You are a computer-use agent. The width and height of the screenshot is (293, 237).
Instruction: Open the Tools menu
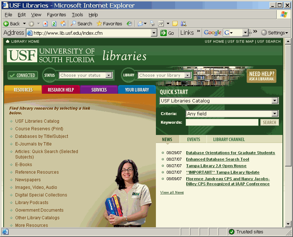(77, 14)
